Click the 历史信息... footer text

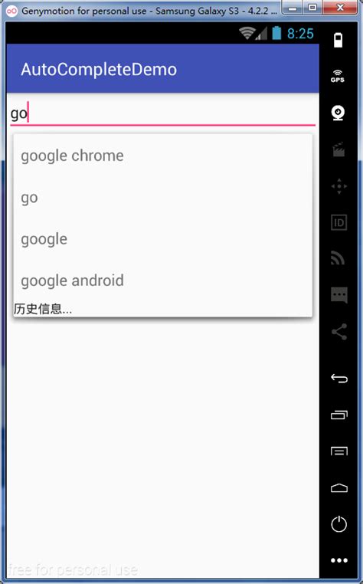click(x=43, y=309)
